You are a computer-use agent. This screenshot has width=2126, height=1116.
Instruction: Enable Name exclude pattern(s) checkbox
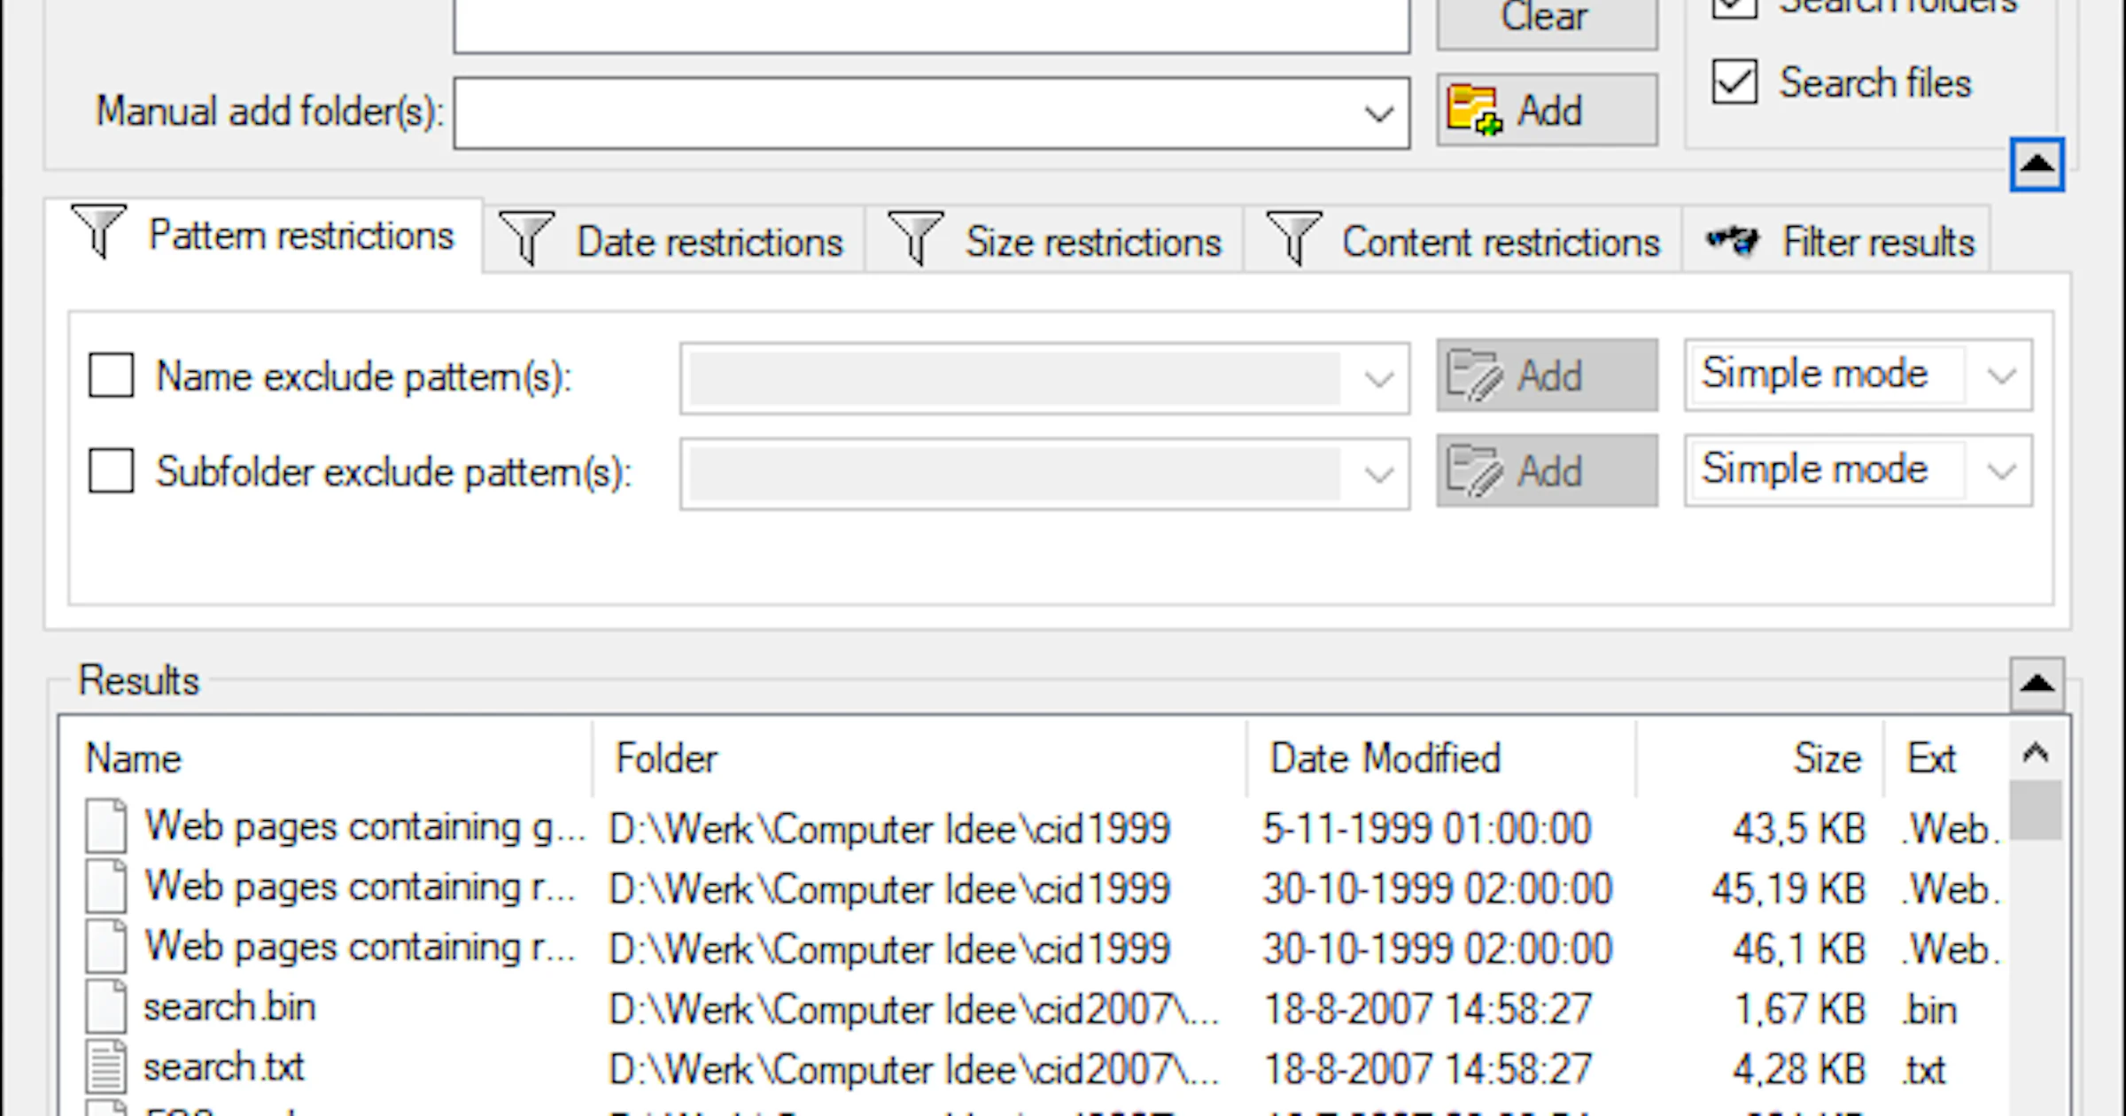click(112, 376)
